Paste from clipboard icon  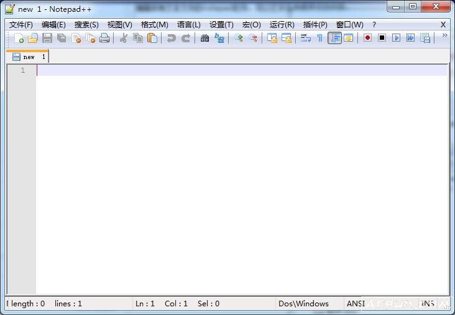[x=152, y=38]
